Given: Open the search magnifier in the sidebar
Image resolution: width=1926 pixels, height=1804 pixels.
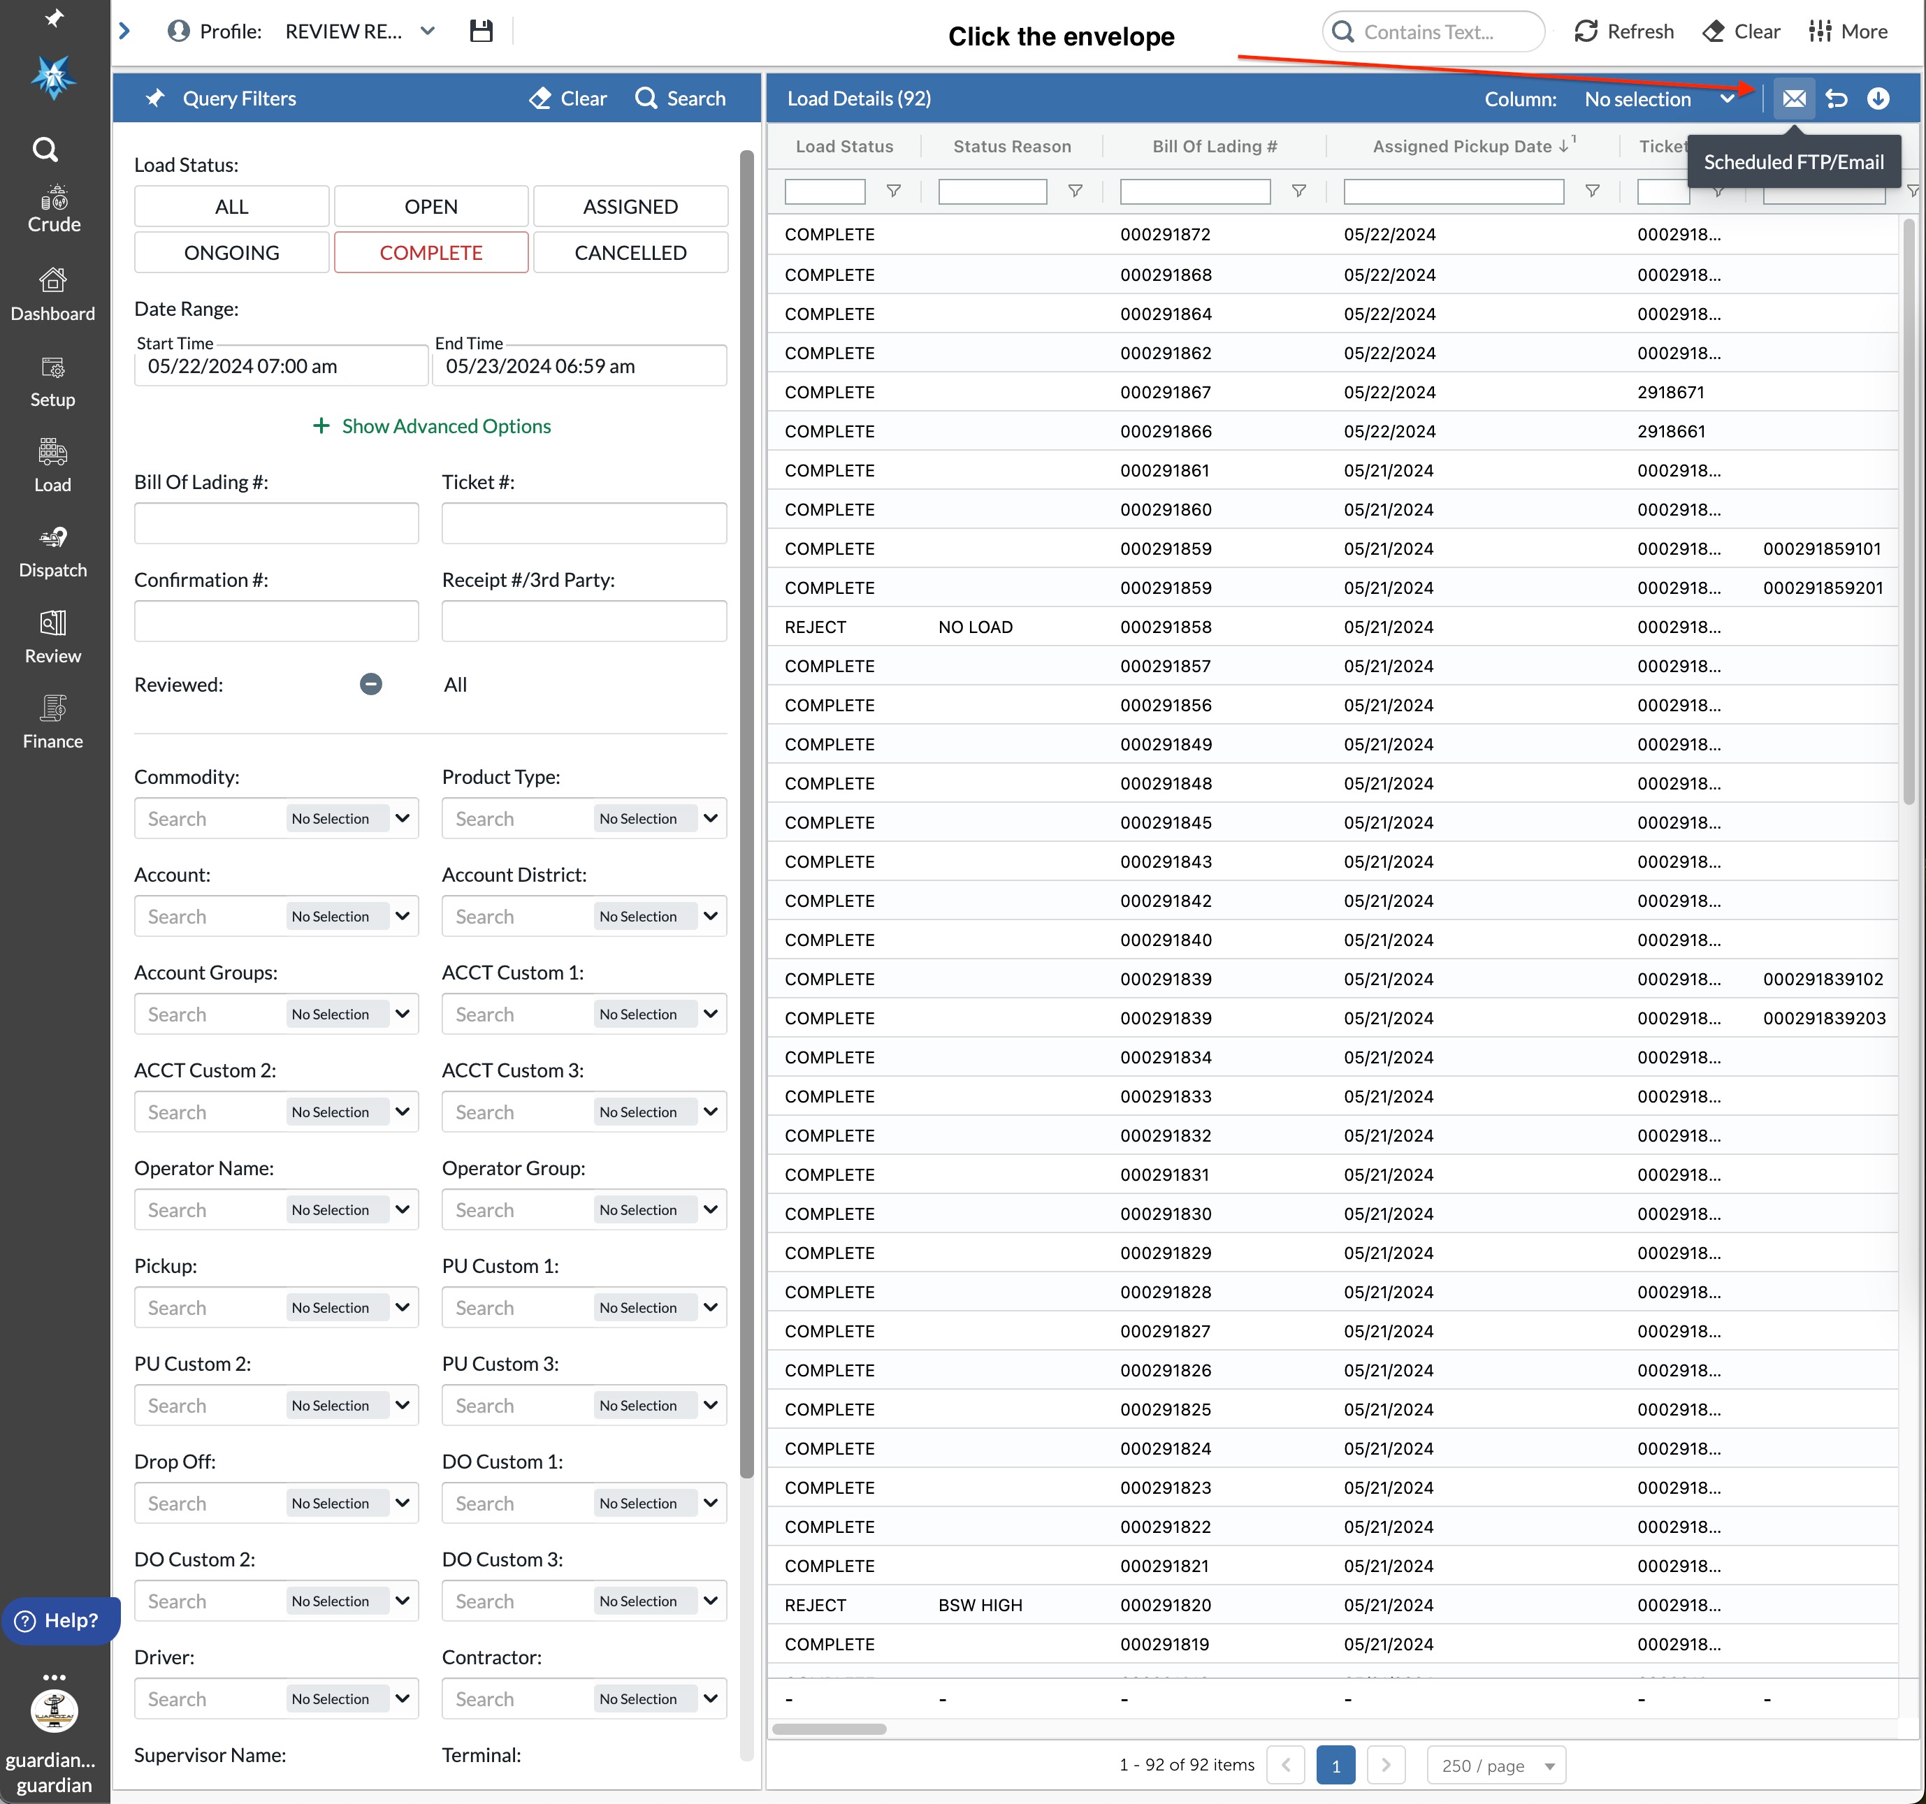Looking at the screenshot, I should tap(45, 150).
